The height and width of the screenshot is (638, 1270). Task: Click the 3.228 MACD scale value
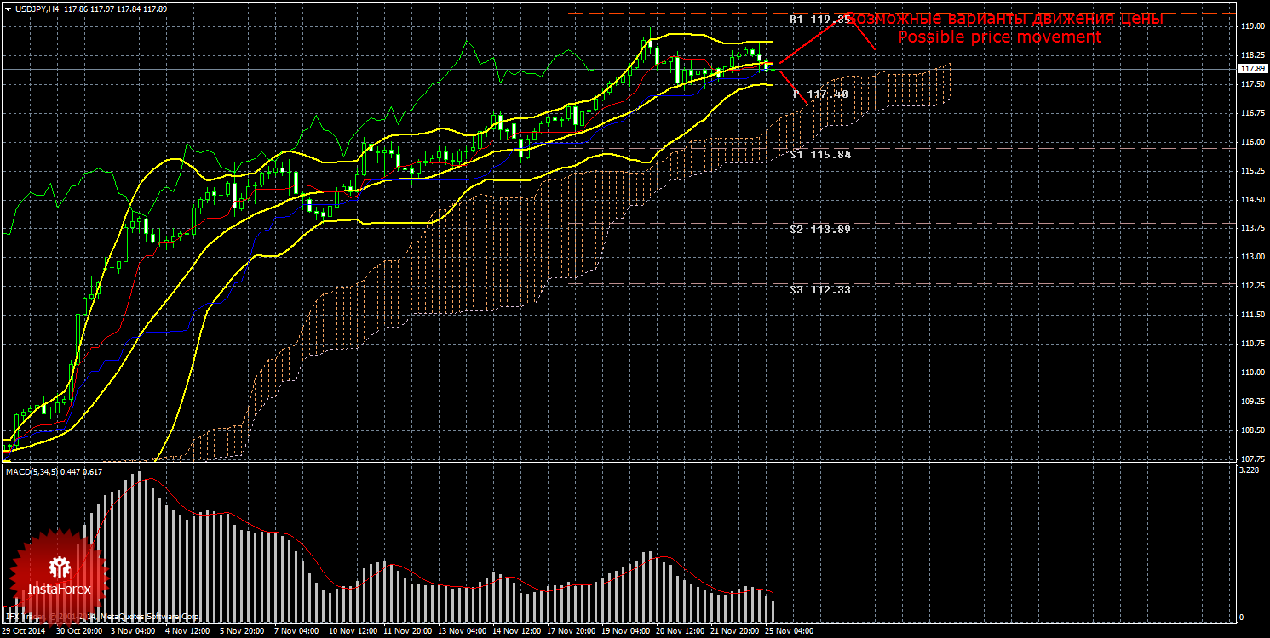(x=1250, y=470)
